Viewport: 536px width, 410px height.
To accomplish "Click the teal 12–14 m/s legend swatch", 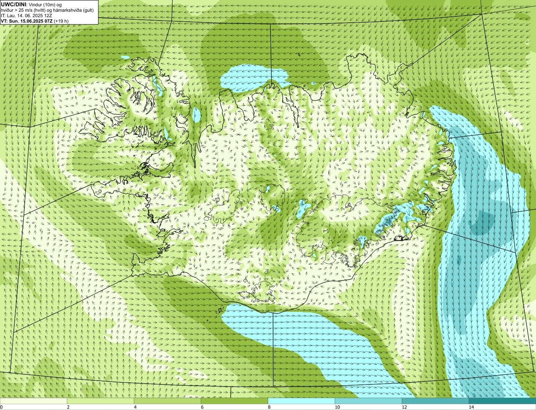I will pos(435,401).
